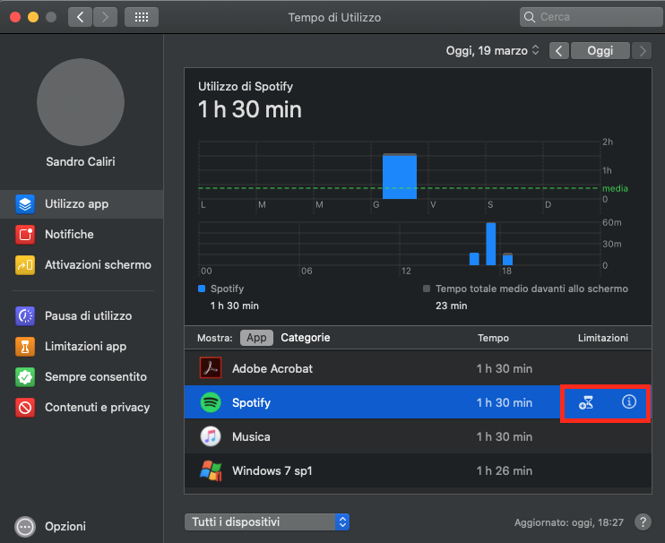
Task: Click the Spotify app icon
Action: (211, 402)
